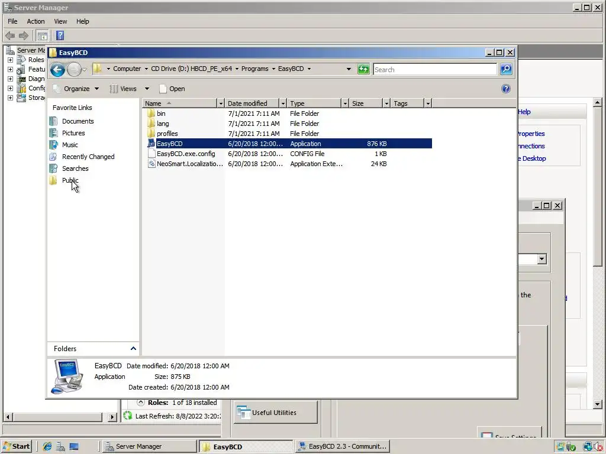Open Explorer help question mark icon
The image size is (606, 454).
pos(505,89)
